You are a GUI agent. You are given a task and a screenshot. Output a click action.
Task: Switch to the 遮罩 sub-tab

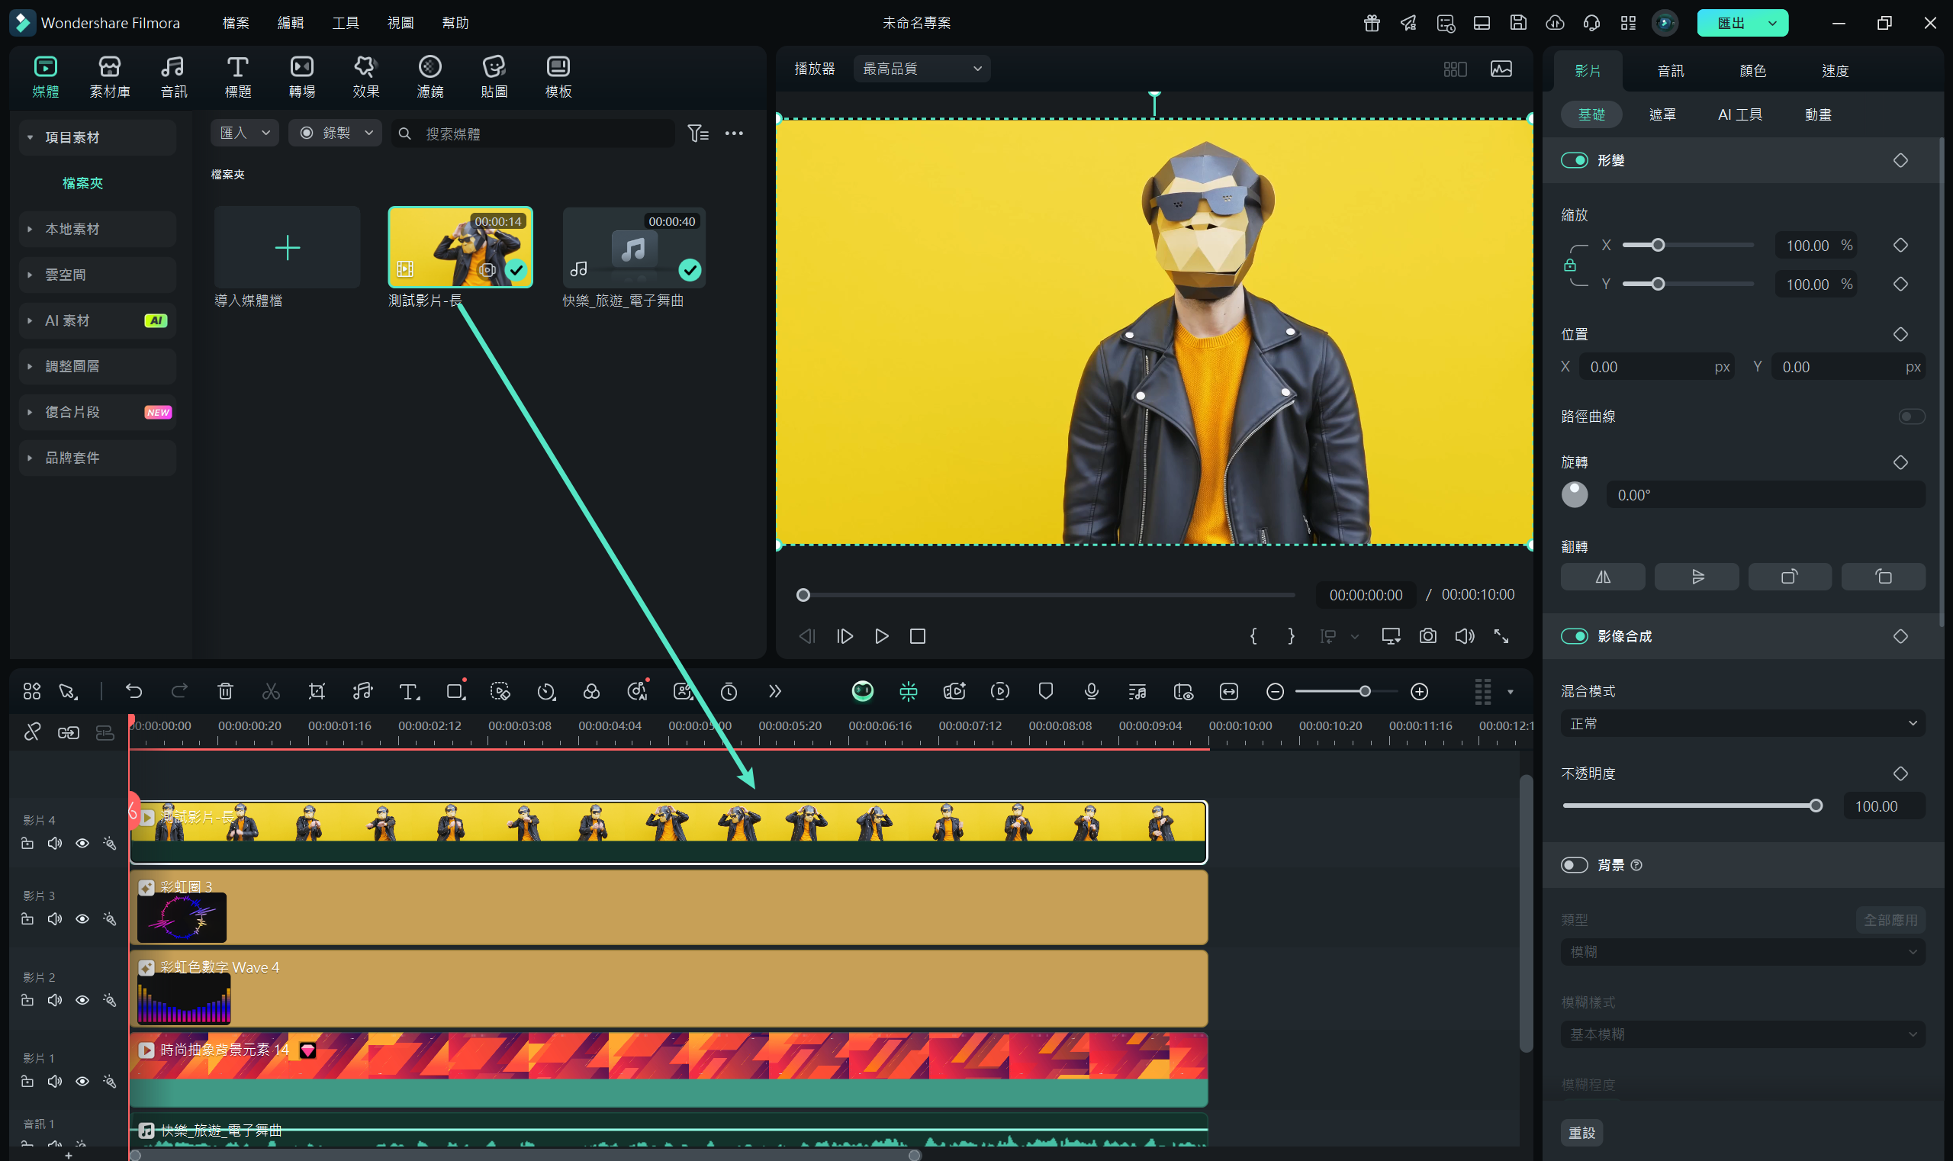point(1662,114)
